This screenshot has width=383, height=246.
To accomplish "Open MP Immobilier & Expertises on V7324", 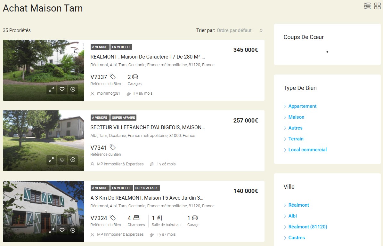I will [x=120, y=234].
